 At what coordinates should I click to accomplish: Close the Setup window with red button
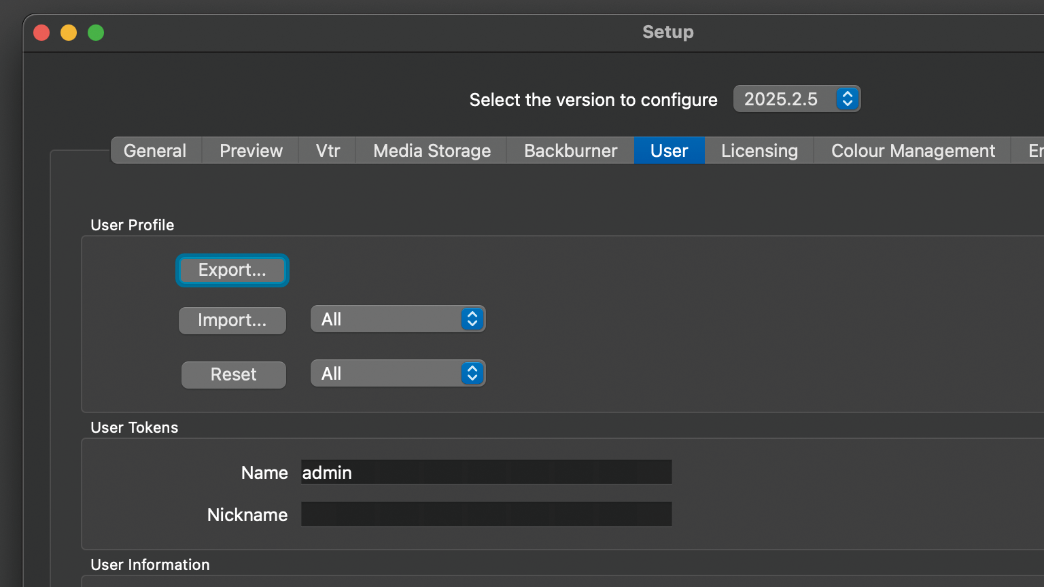click(41, 33)
